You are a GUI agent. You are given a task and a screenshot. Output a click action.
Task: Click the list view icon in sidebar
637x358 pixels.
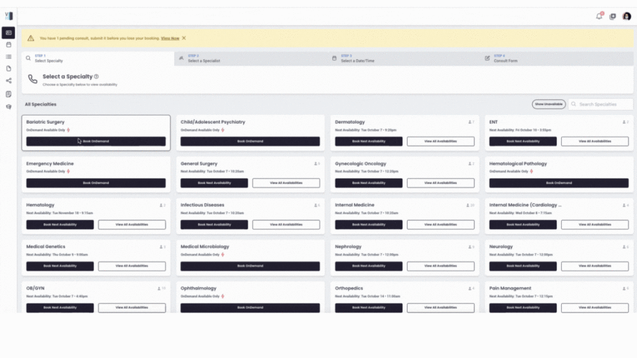pos(9,57)
